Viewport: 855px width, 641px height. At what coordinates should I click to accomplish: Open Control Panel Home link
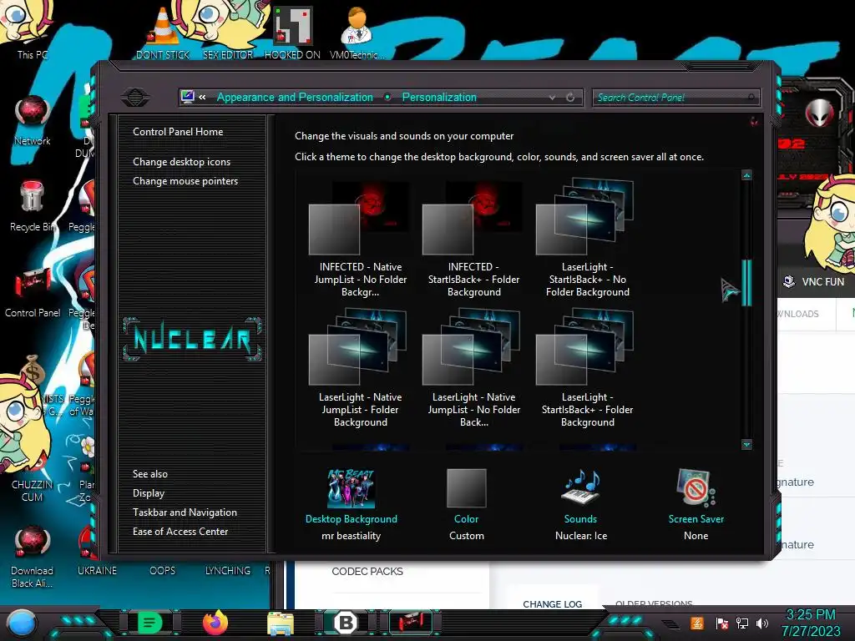pos(178,132)
